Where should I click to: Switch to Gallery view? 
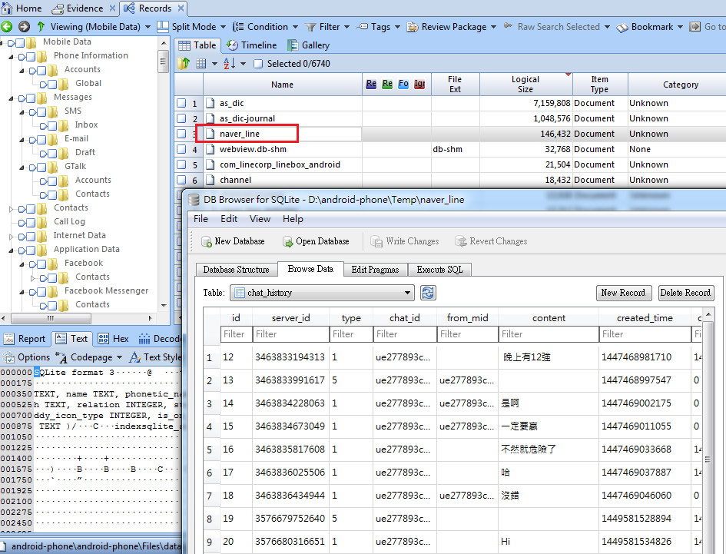308,45
